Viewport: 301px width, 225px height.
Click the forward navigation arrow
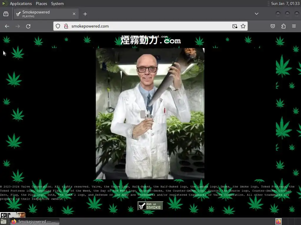pyautogui.click(x=17, y=26)
